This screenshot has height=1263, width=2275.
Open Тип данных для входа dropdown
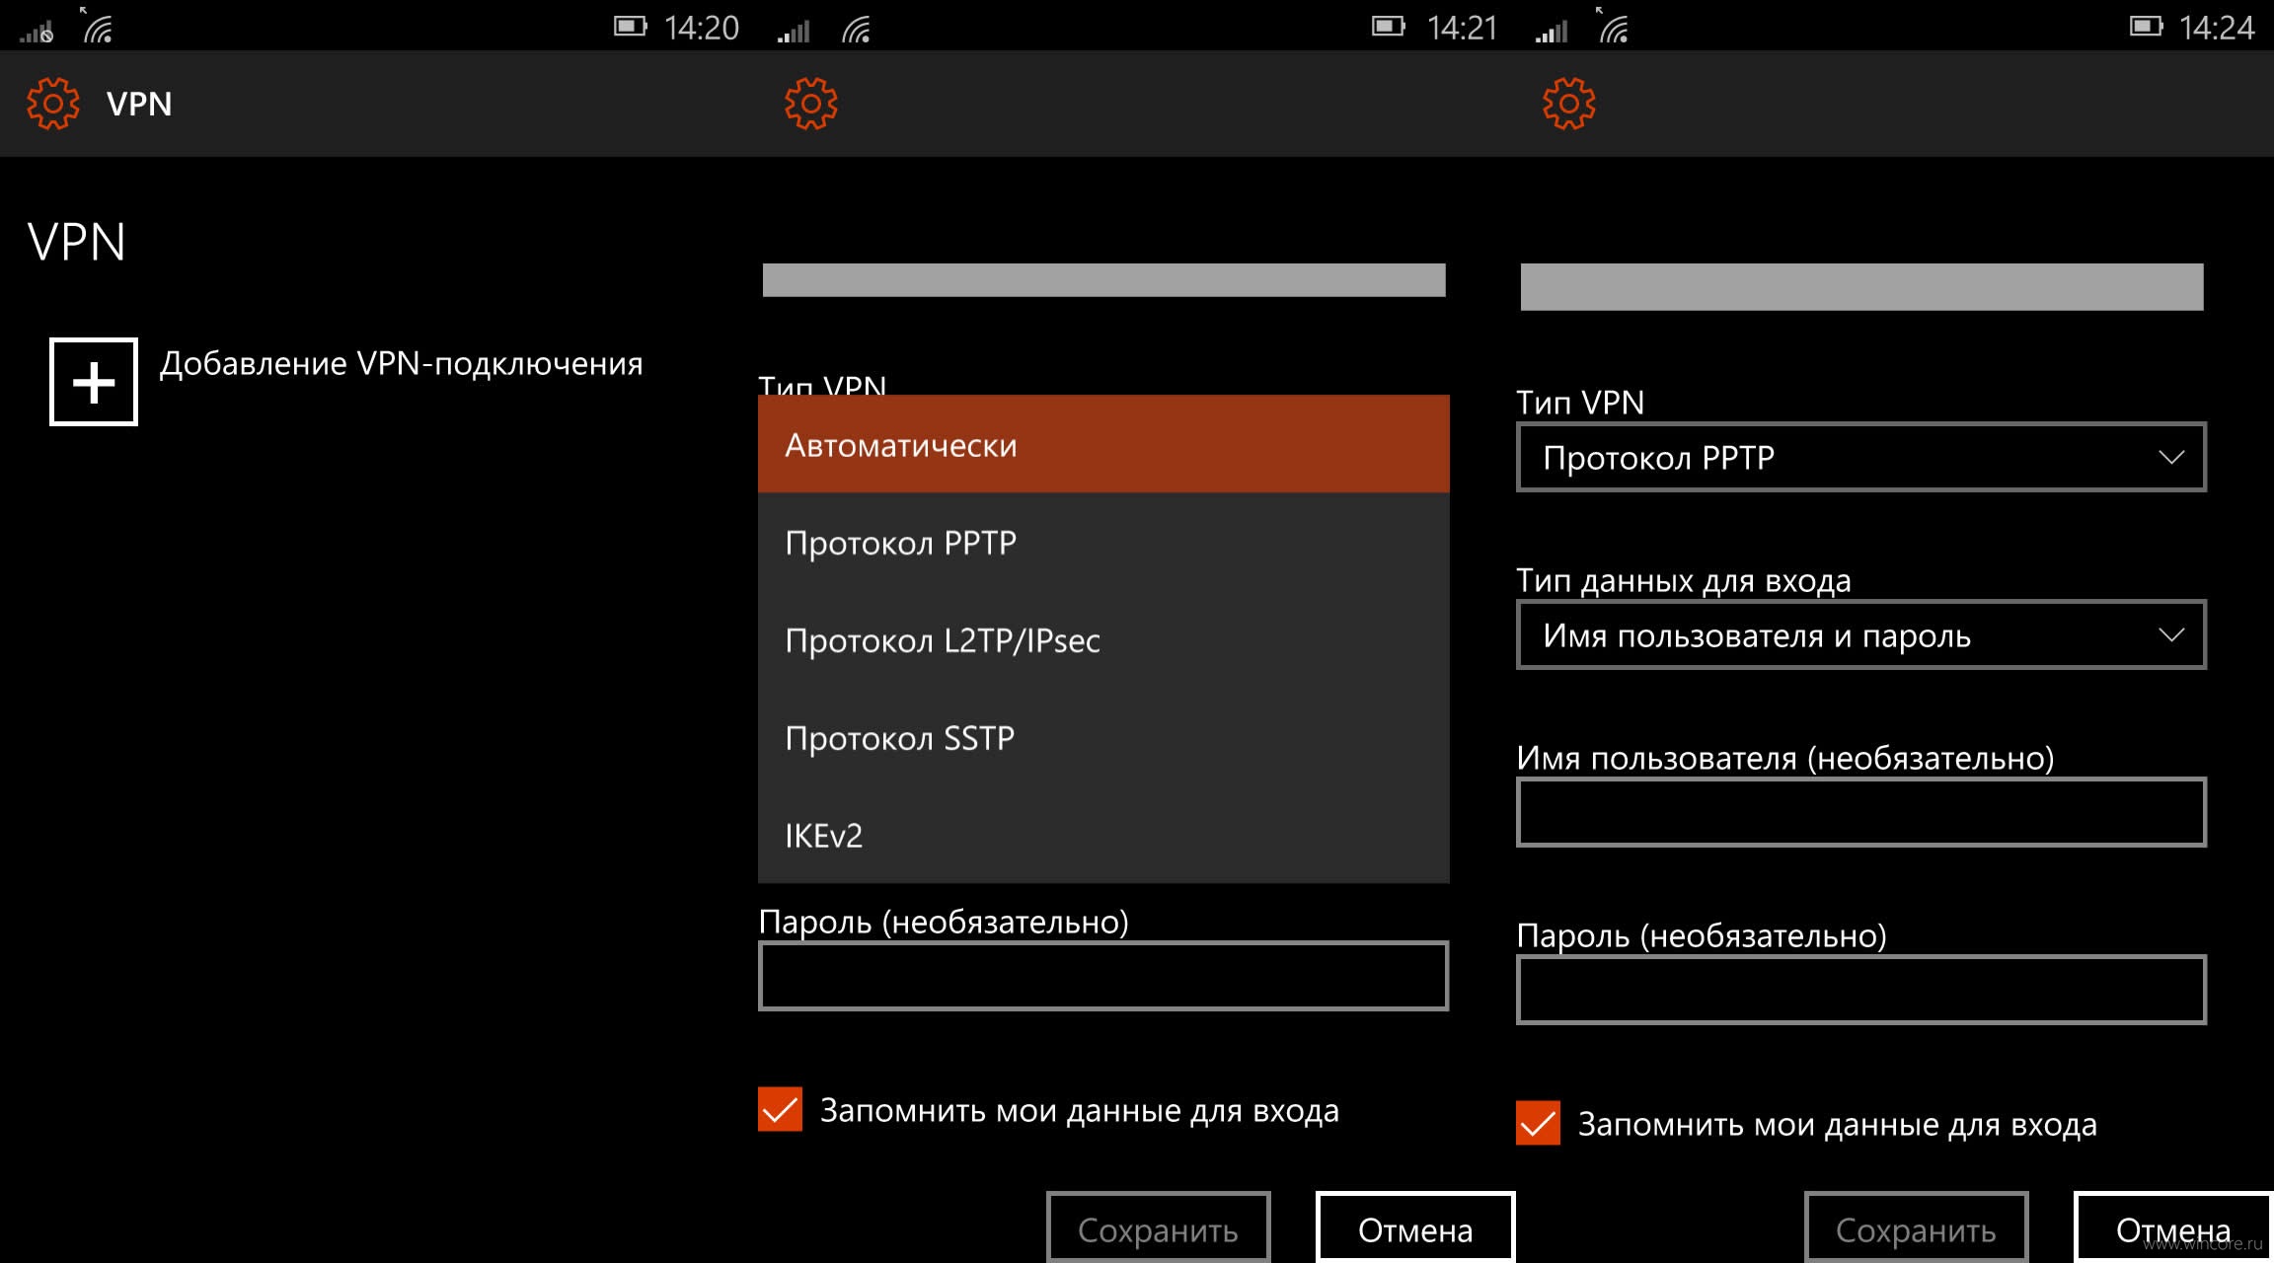pos(1861,634)
